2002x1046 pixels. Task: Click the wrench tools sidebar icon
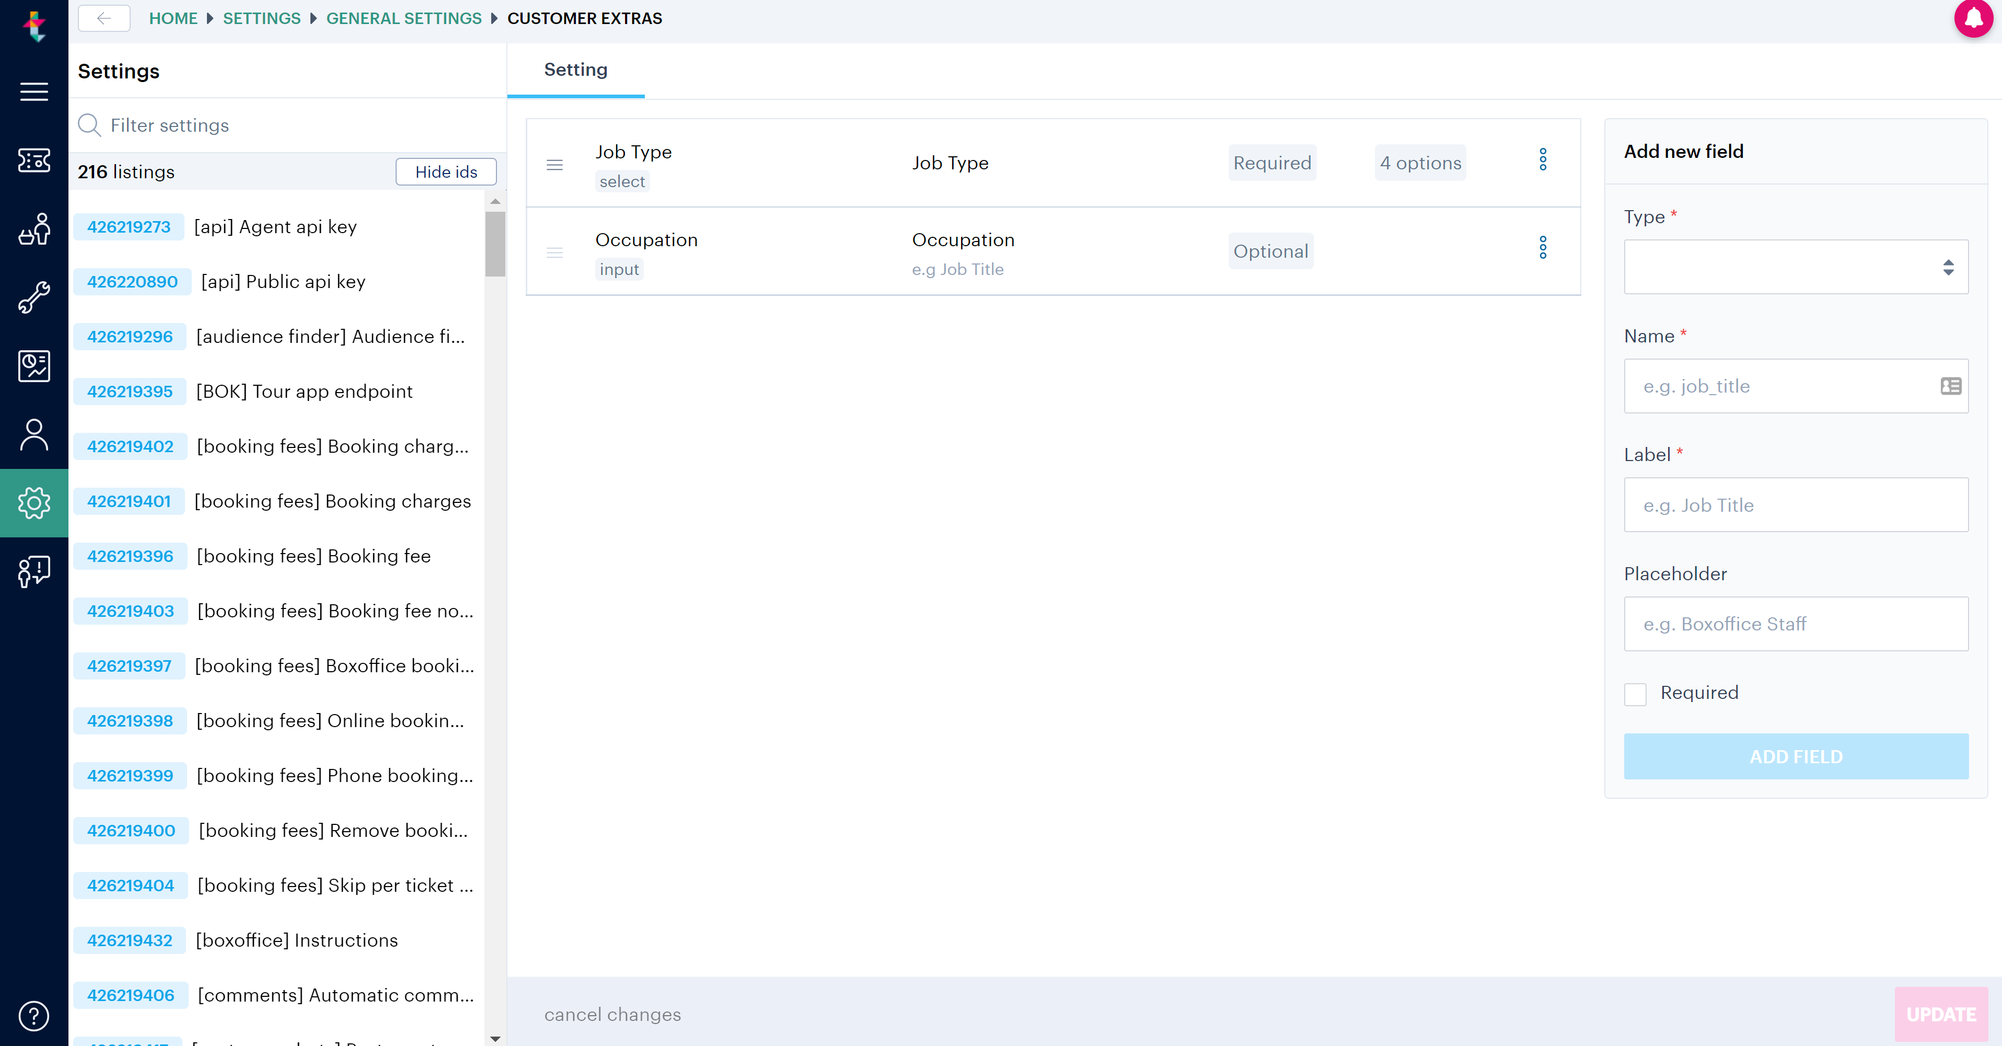tap(33, 297)
